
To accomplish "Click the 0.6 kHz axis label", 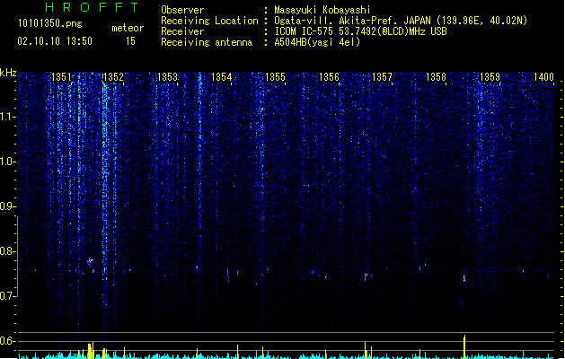I will 7,341.
